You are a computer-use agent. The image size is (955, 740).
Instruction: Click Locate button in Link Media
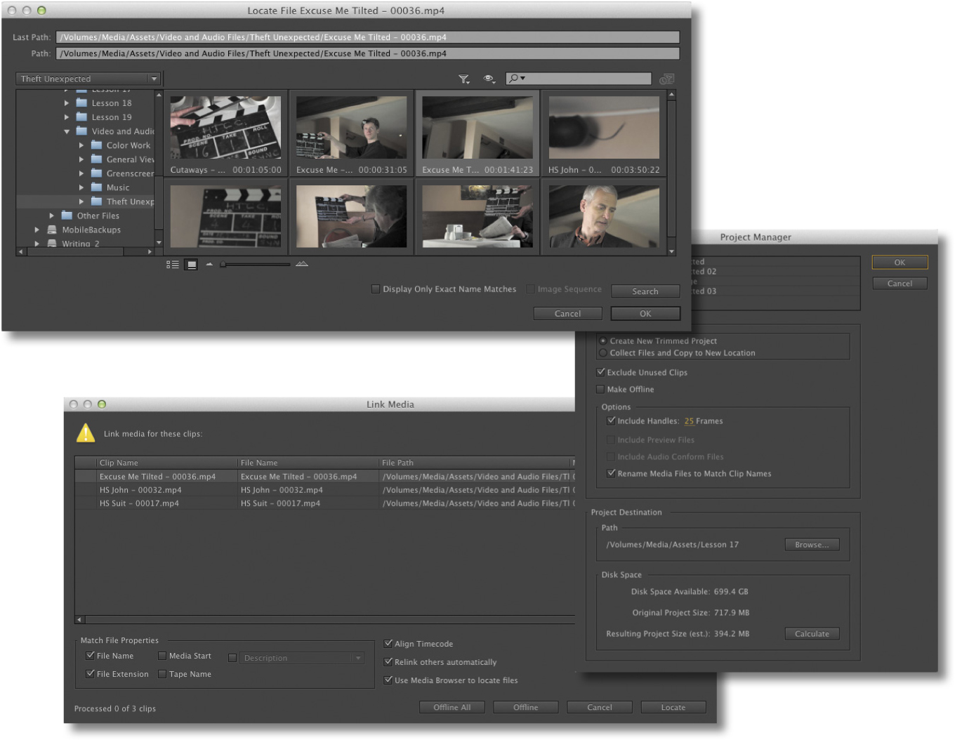(673, 707)
